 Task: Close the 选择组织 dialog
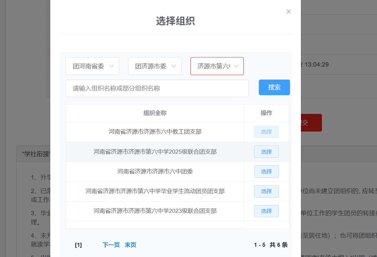[288, 12]
